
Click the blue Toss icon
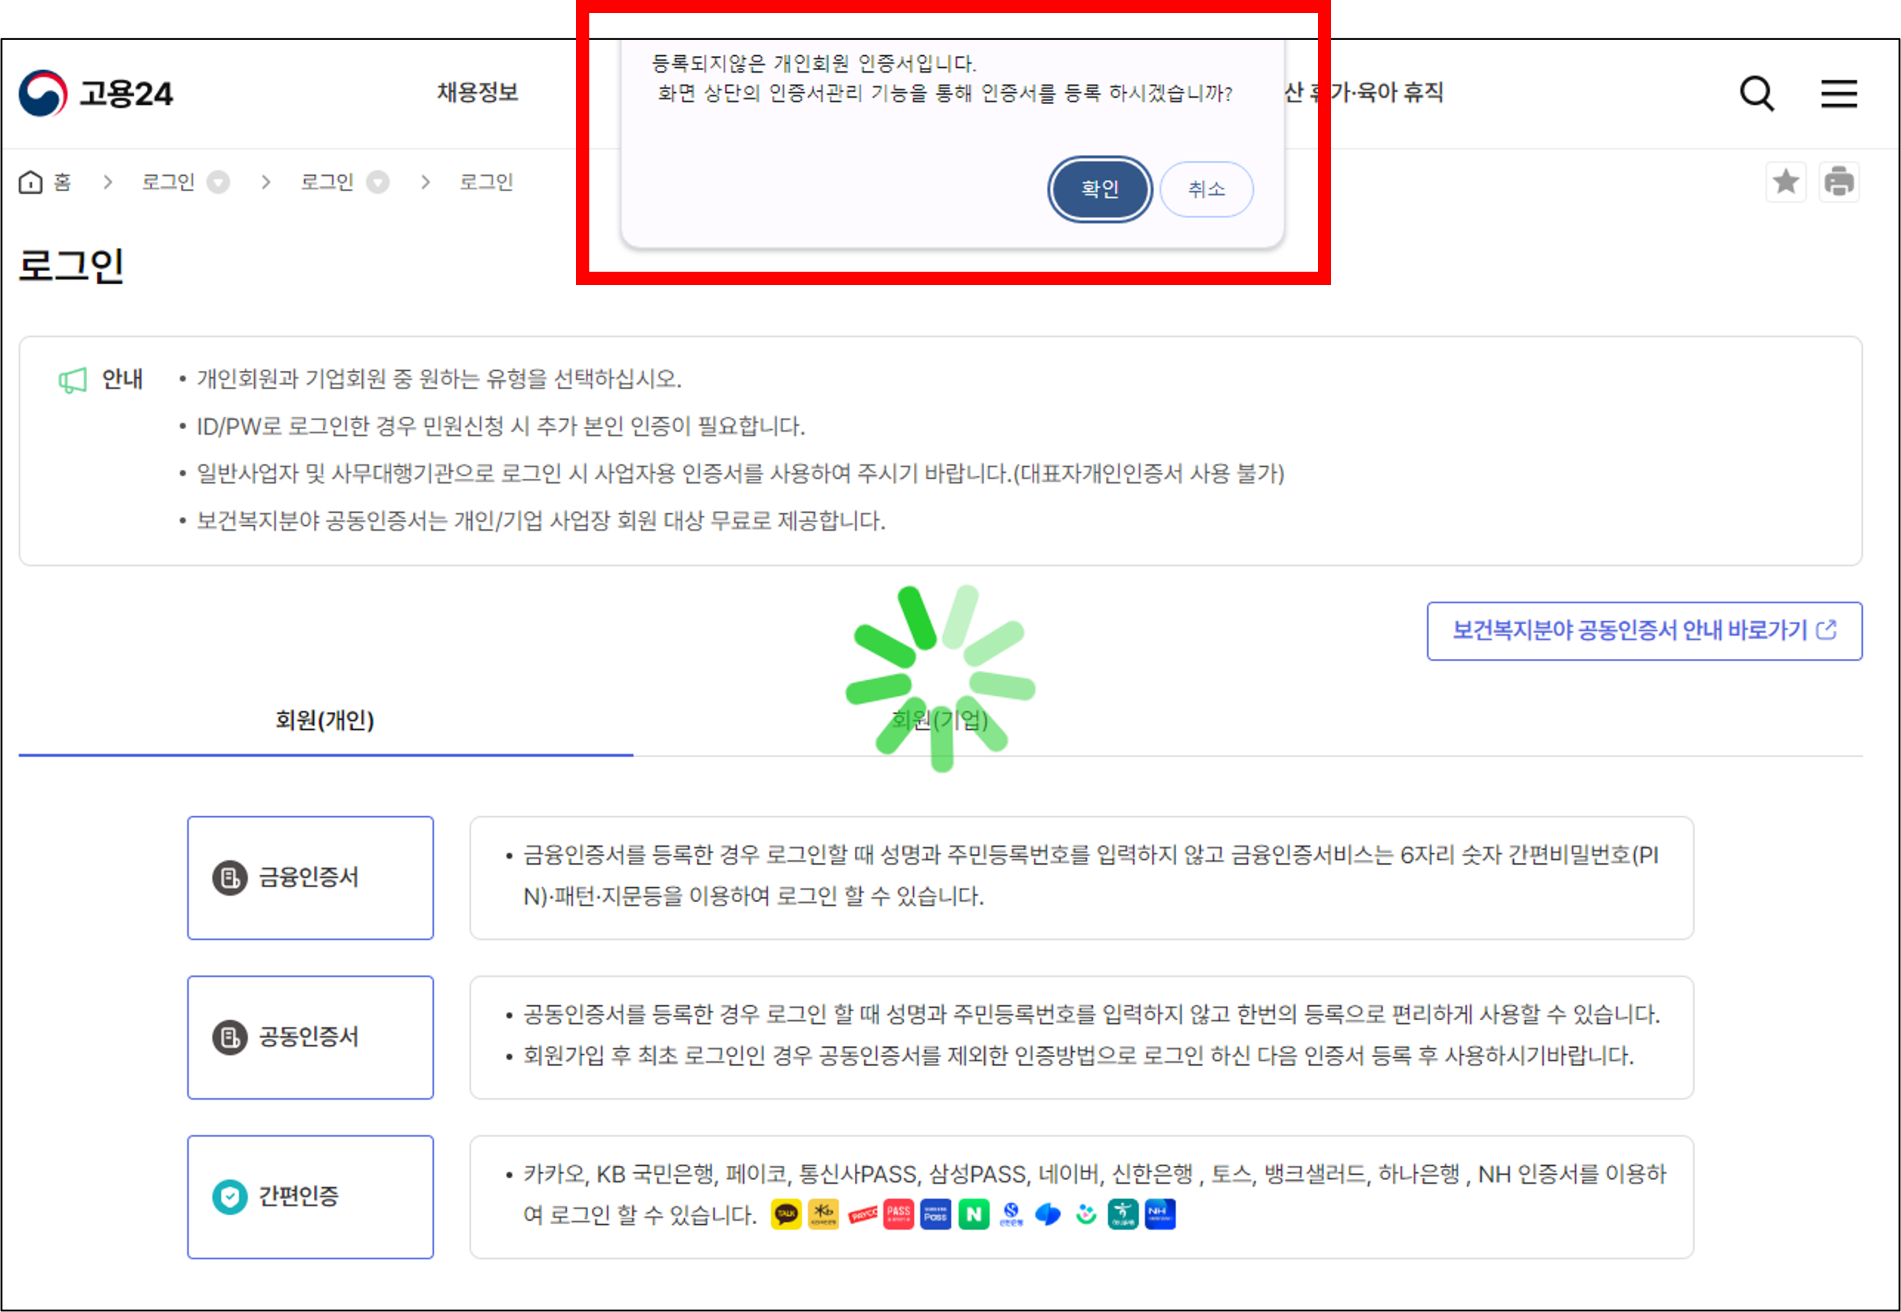click(1047, 1214)
